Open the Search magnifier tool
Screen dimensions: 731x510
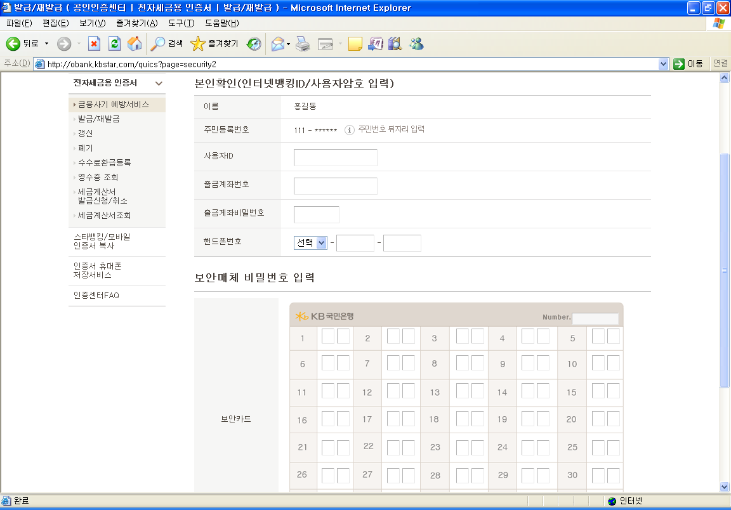coord(157,44)
